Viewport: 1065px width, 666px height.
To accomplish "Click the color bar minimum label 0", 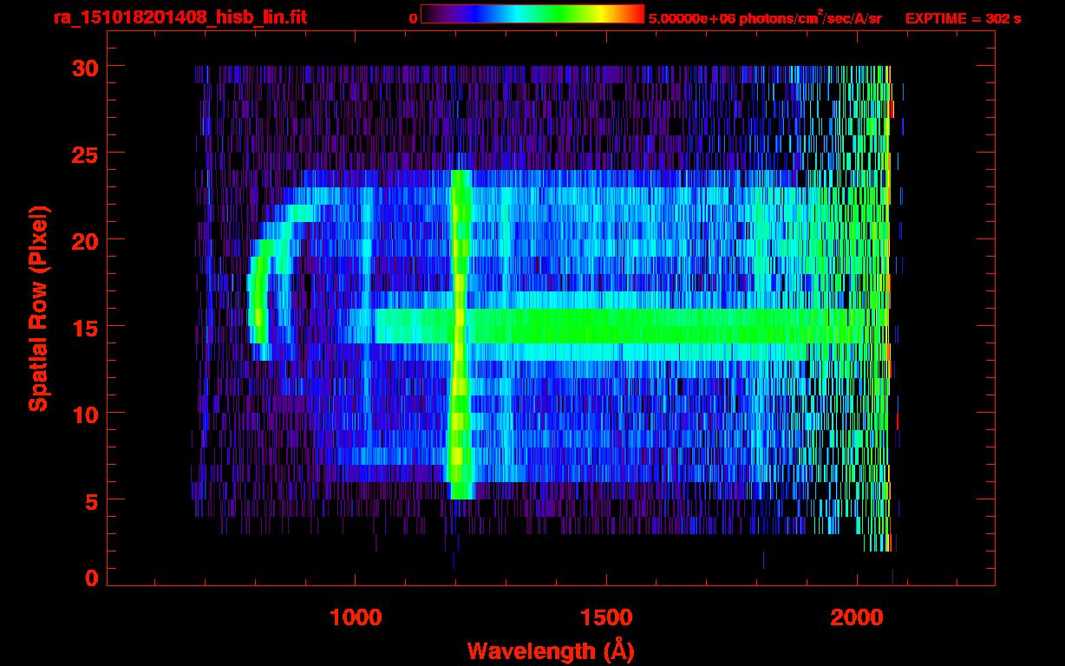I will [x=413, y=18].
